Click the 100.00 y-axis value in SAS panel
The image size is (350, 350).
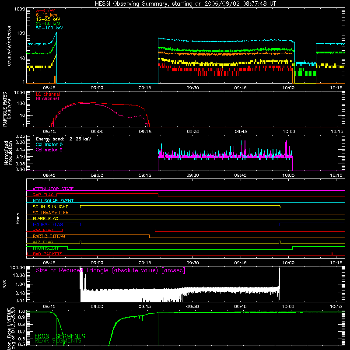pos(17,267)
